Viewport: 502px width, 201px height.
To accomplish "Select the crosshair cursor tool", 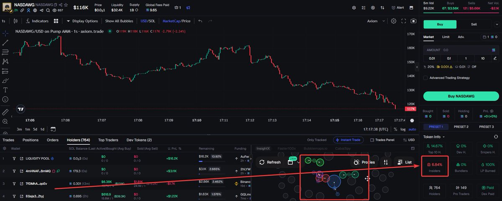I will (x=5, y=33).
